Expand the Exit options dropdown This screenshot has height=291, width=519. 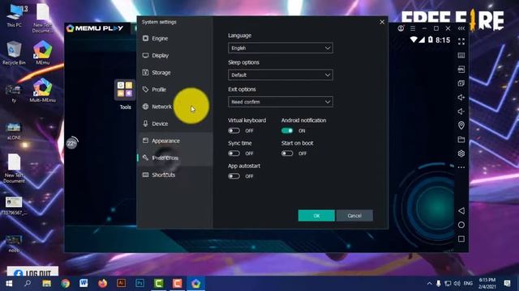pos(281,102)
